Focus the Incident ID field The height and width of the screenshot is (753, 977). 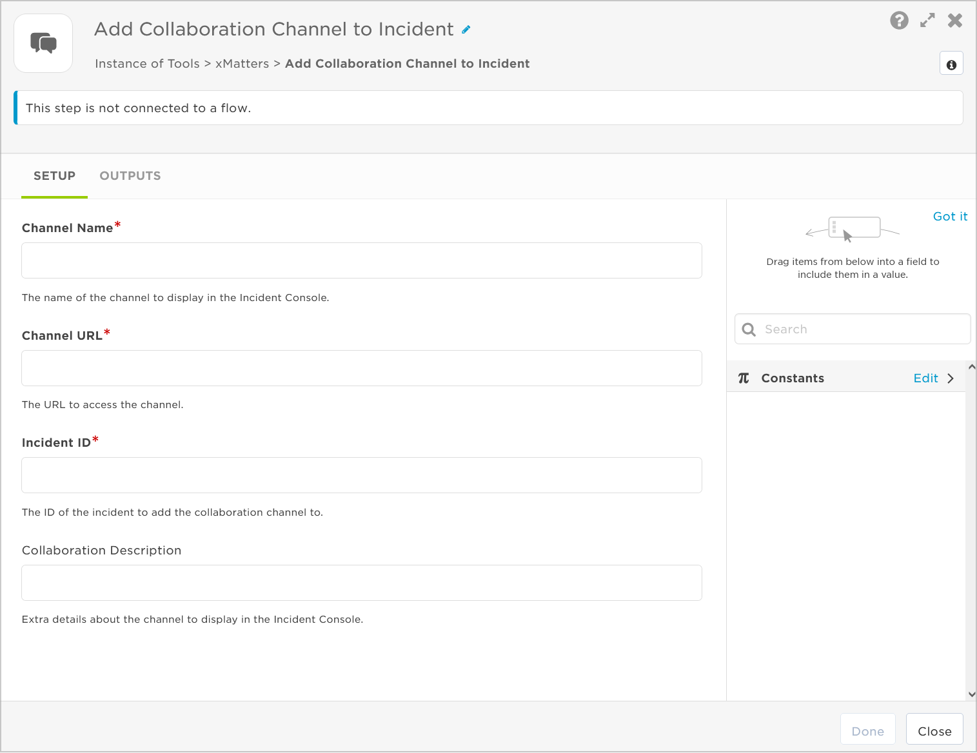point(362,475)
